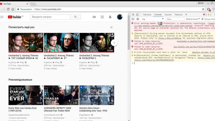Switch to the Console tab
This screenshot has width=215, height=121.
[158, 14]
